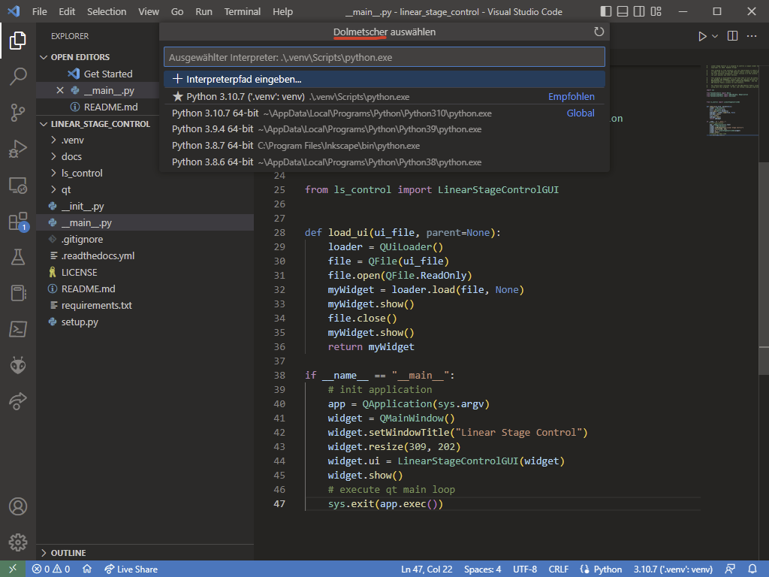
Task: Toggle the secondary side bar layout icon
Action: pyautogui.click(x=639, y=11)
